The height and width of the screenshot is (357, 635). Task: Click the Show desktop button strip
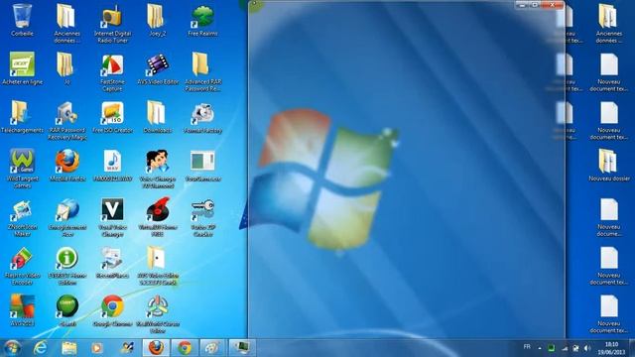pyautogui.click(x=632, y=348)
